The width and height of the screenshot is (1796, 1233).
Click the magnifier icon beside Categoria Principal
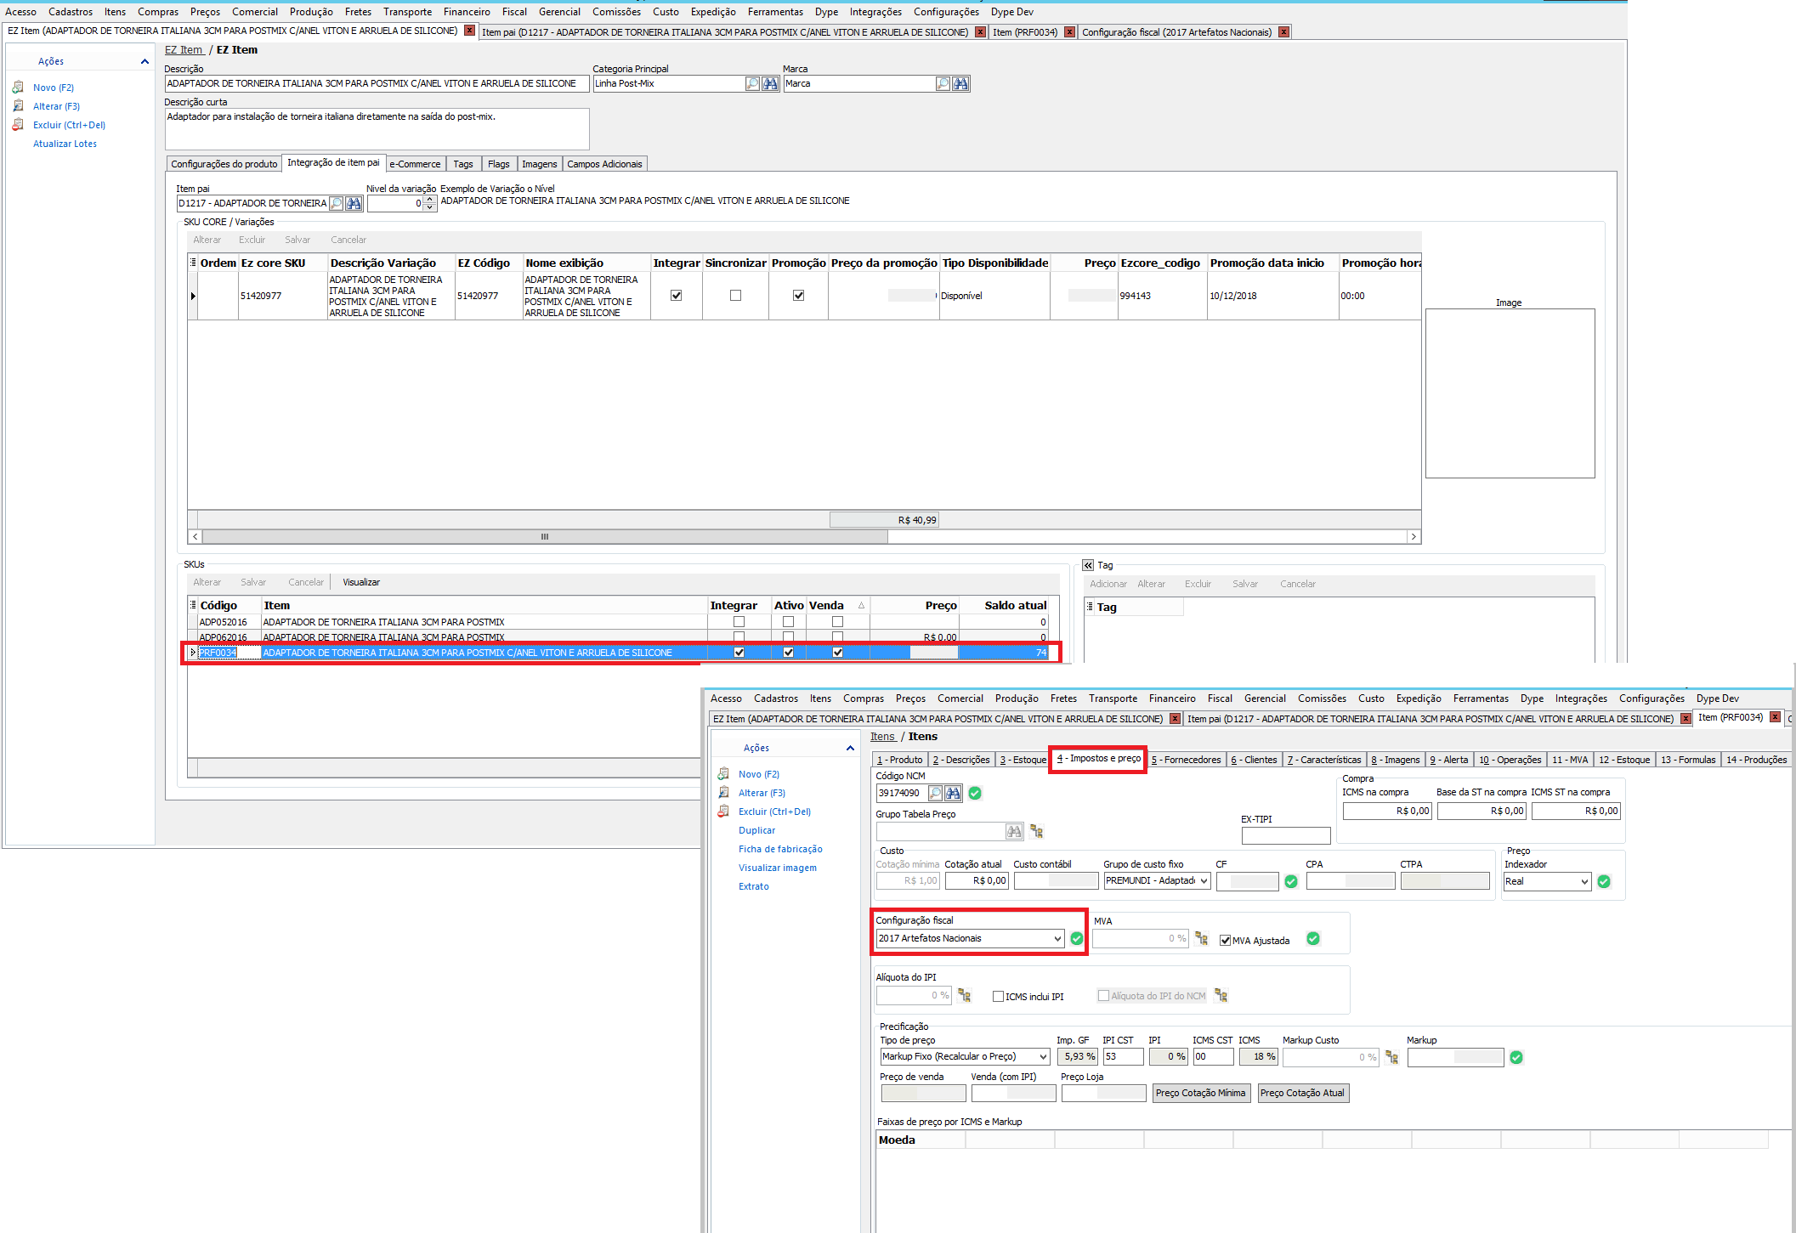click(752, 83)
